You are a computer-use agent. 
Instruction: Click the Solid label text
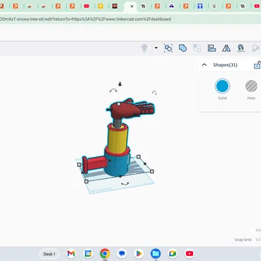coord(223,98)
